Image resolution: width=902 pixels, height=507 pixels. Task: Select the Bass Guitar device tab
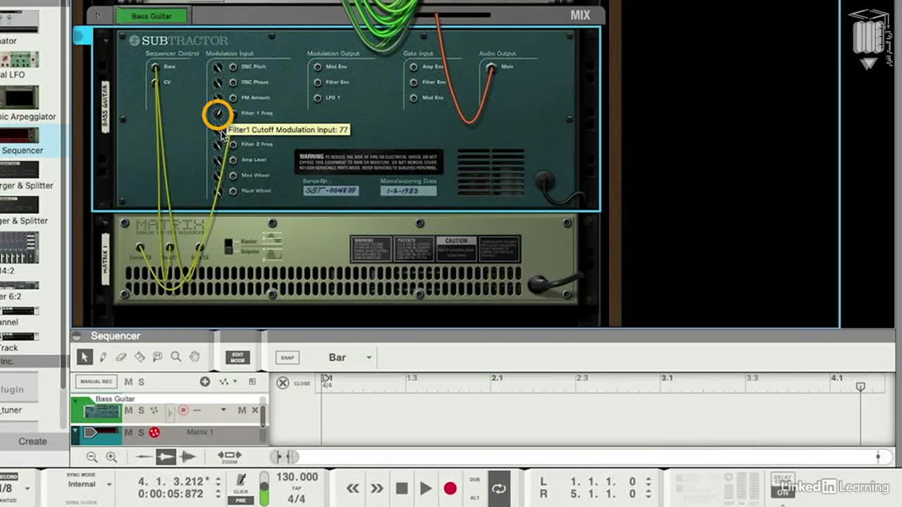(152, 15)
